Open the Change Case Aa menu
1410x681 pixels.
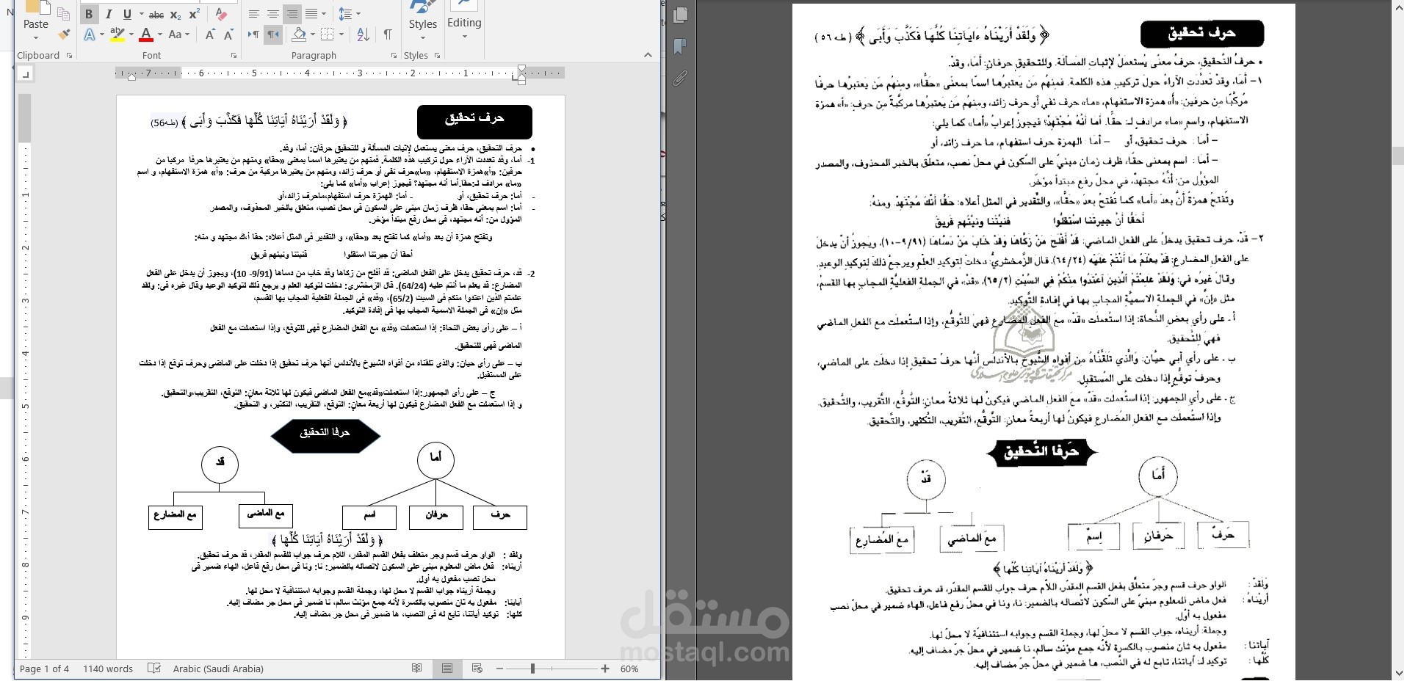coord(178,34)
